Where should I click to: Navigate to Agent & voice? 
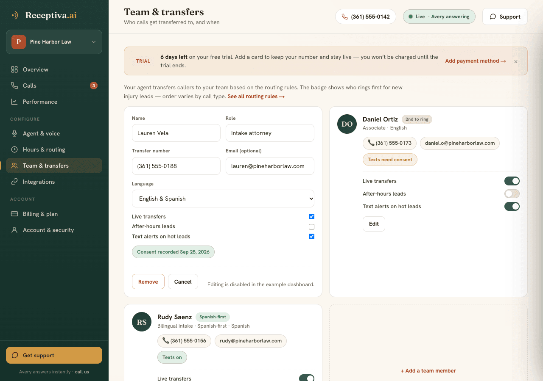(54, 133)
